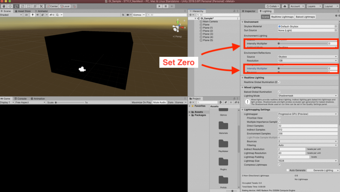Viewport: 340px width, 192px height.
Task: Toggle scene lighting bulb icon
Action: point(33,15)
